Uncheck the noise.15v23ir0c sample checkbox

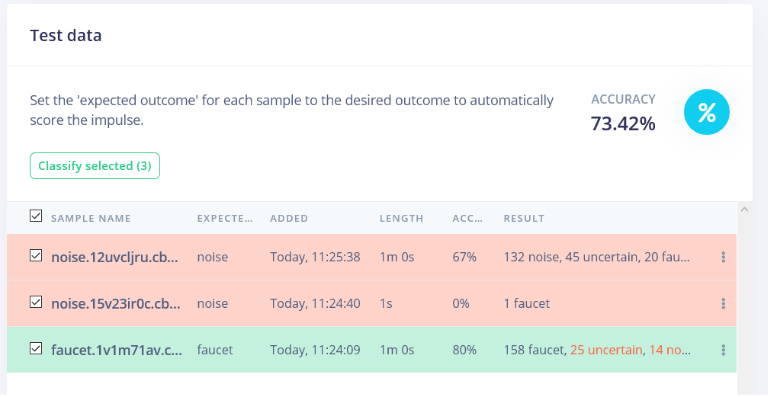pos(36,302)
